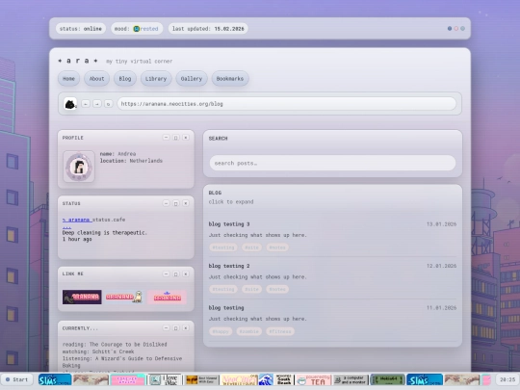Image resolution: width=520 pixels, height=390 pixels.
Task: Go back with the left arrow button
Action: pos(86,104)
